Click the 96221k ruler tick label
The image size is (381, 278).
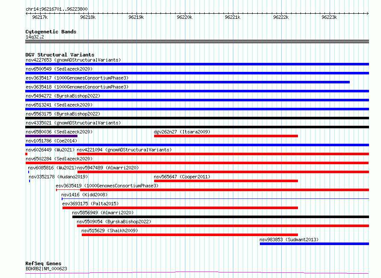(232, 17)
